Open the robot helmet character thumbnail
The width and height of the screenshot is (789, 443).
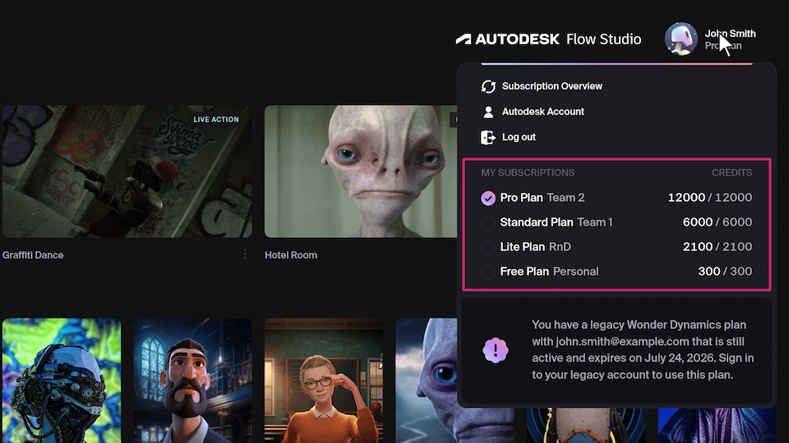point(62,380)
